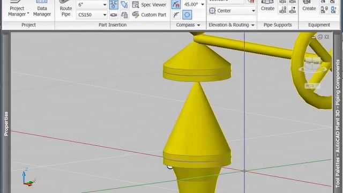Image resolution: width=343 pixels, height=193 pixels.
Task: Click equipment icon with the 8-shaped mark
Action: (x=324, y=10)
